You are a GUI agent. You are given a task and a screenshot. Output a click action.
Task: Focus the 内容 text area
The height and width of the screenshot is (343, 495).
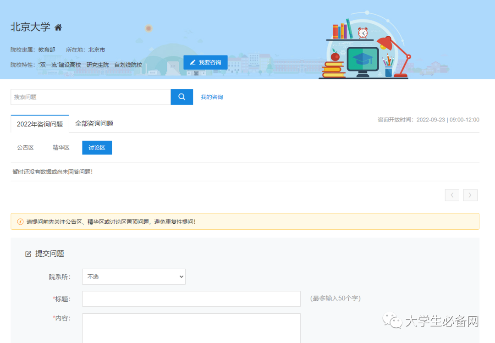(x=191, y=328)
